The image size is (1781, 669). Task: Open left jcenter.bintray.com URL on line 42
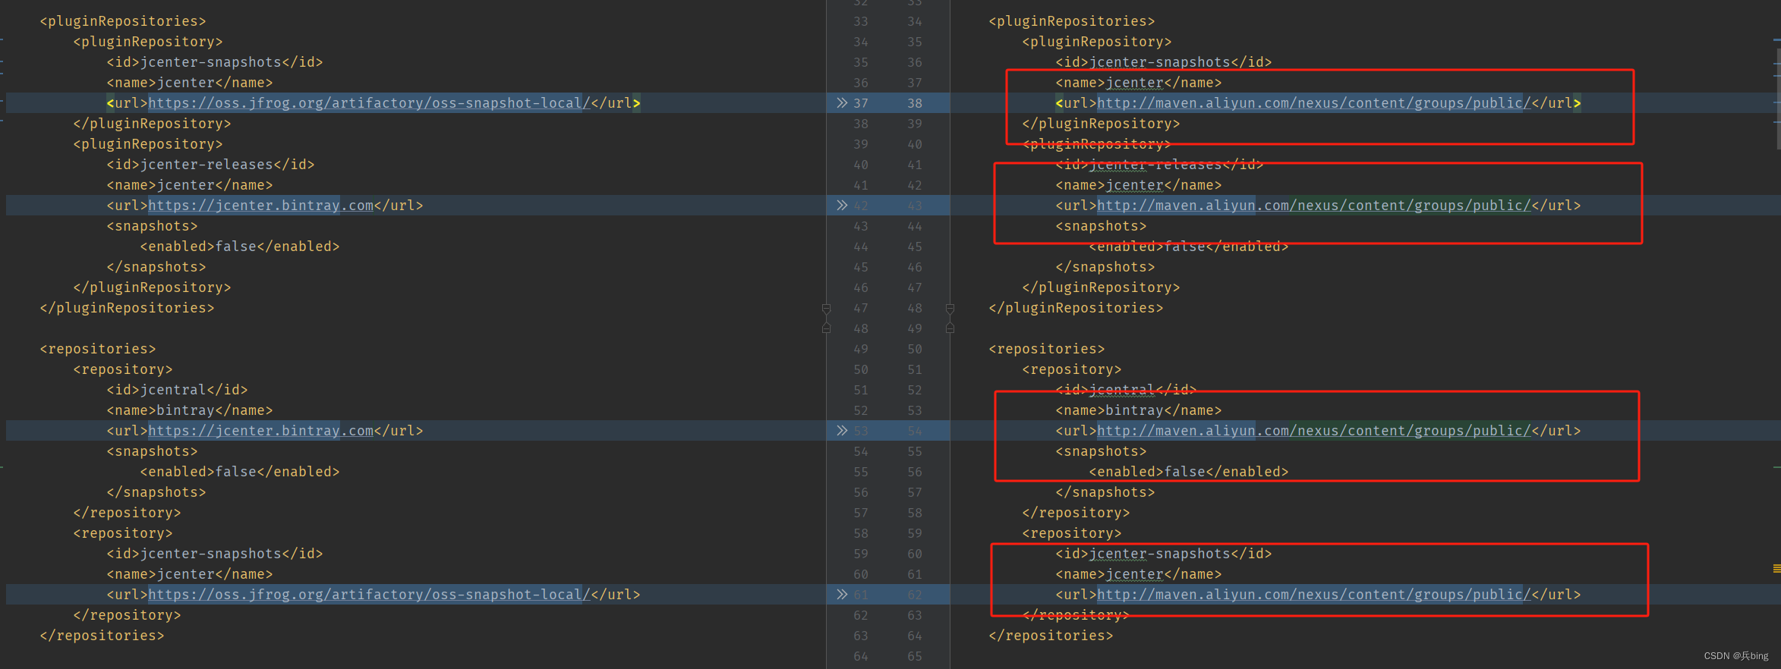click(x=261, y=206)
